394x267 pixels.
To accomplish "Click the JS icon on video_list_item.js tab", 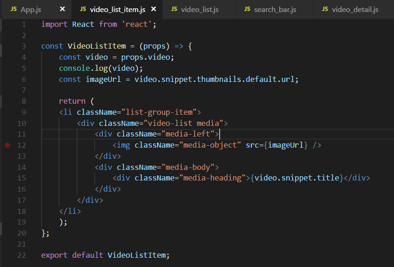I will click(x=83, y=9).
